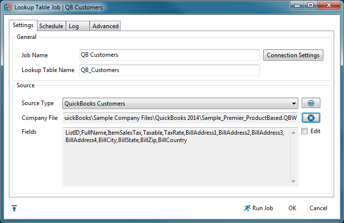This screenshot has width=344, height=223.
Task: Click inside the Fields text area
Action: (176, 157)
